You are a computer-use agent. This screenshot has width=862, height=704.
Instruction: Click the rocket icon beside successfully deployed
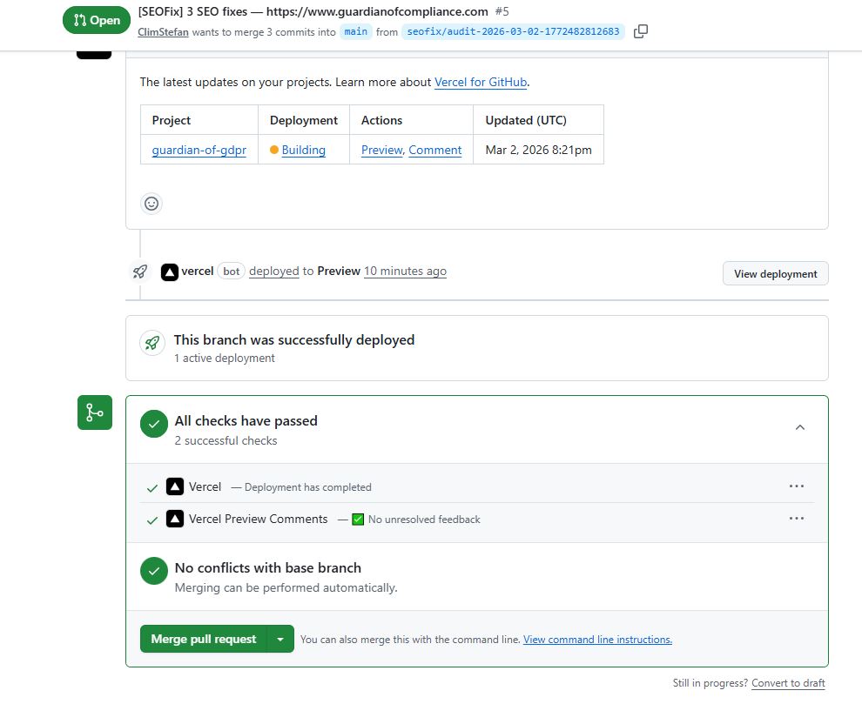(152, 344)
